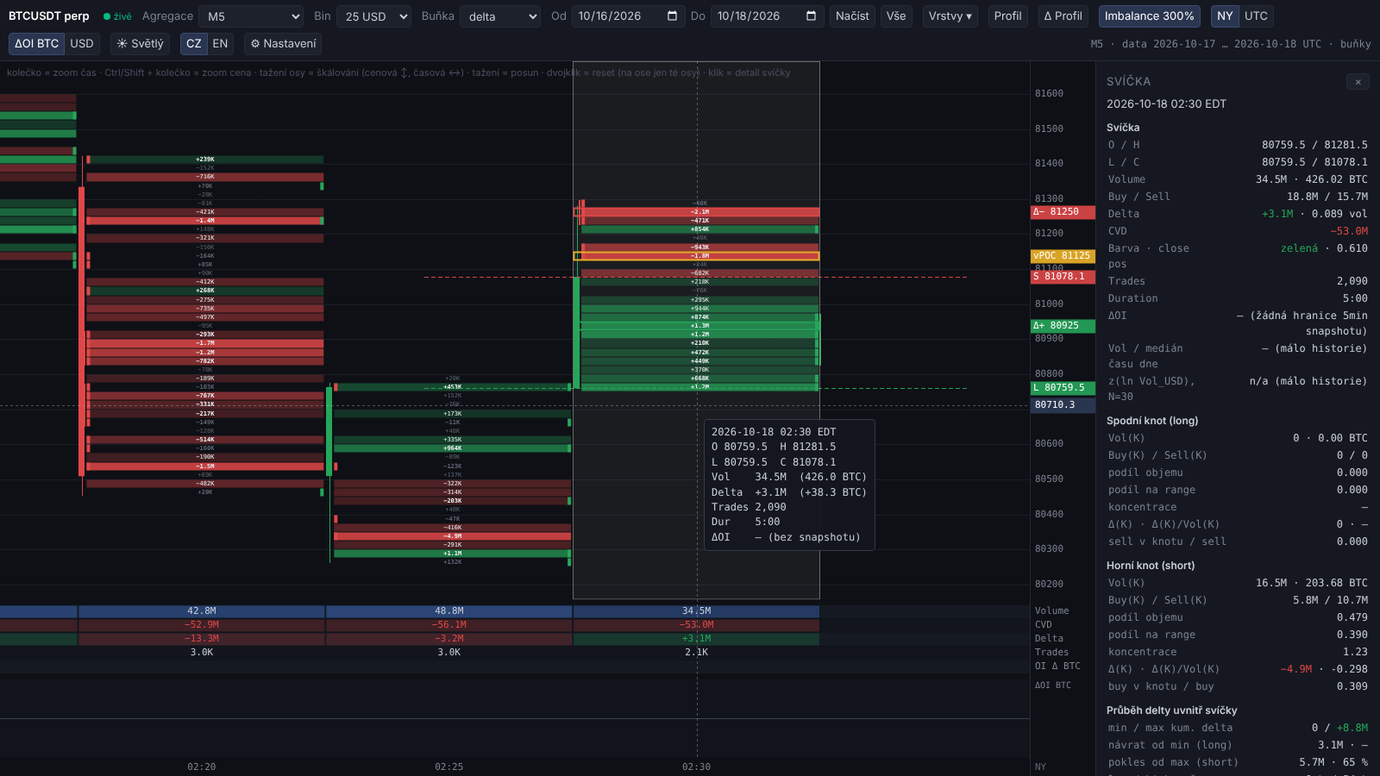
Task: Click the 02:25 time axis label
Action: coord(449,767)
